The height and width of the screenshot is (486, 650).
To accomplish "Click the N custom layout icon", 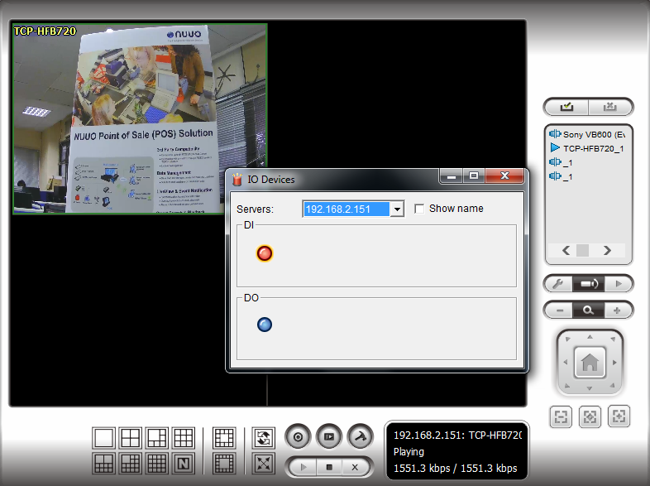I will 184,463.
